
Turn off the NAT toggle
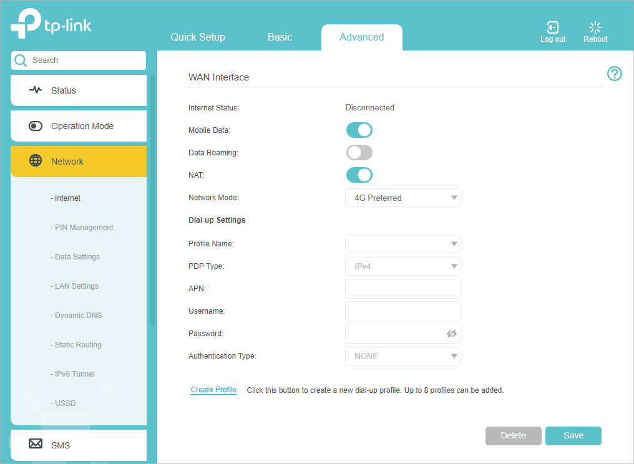point(359,175)
